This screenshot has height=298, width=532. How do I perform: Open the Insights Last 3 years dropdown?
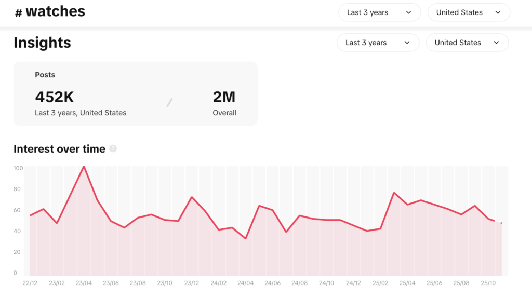(378, 43)
